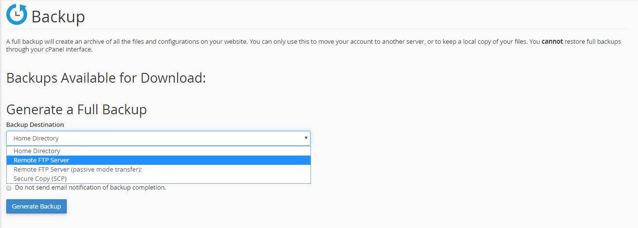Select the Secure Copy (SCP) option

pos(40,178)
